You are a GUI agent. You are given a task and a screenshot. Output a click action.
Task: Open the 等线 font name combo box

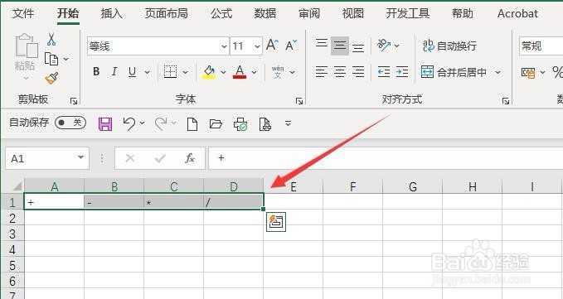pos(158,46)
